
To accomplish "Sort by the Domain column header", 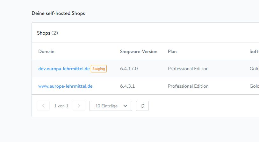I will point(46,51).
